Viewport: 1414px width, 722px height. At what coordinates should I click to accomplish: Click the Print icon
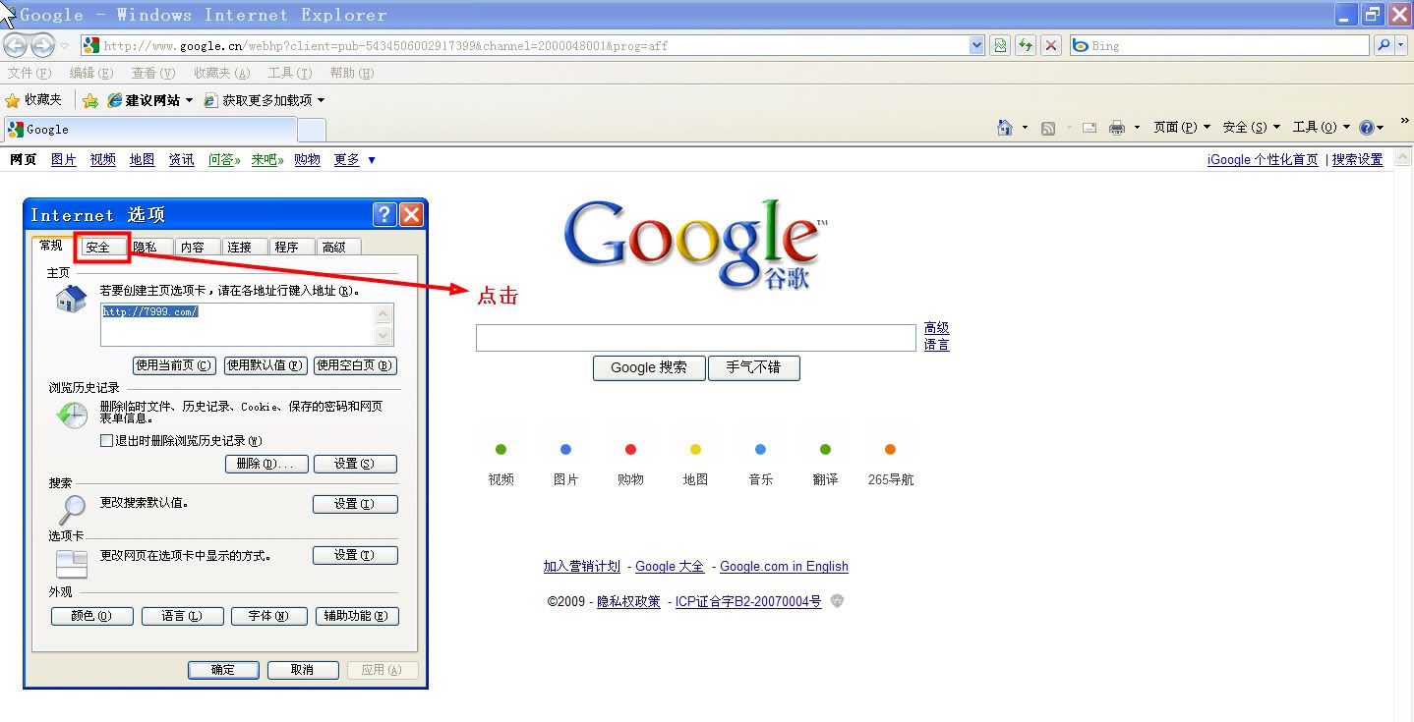tap(1117, 128)
